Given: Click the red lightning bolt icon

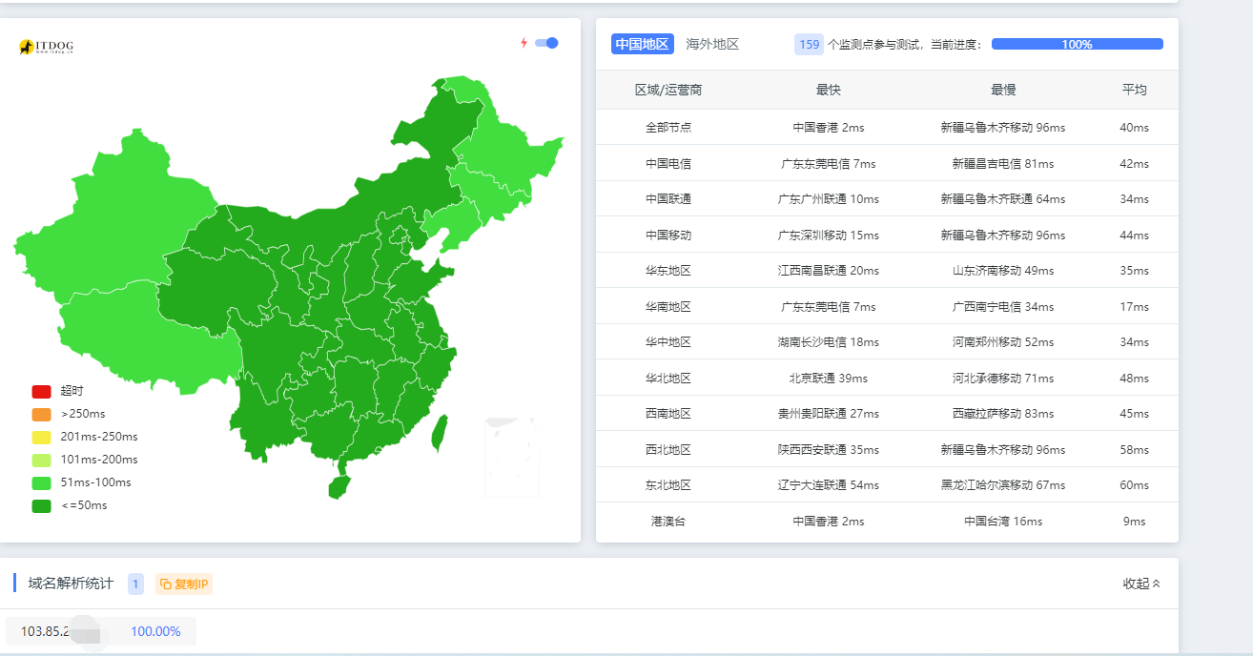Looking at the screenshot, I should pyautogui.click(x=524, y=43).
